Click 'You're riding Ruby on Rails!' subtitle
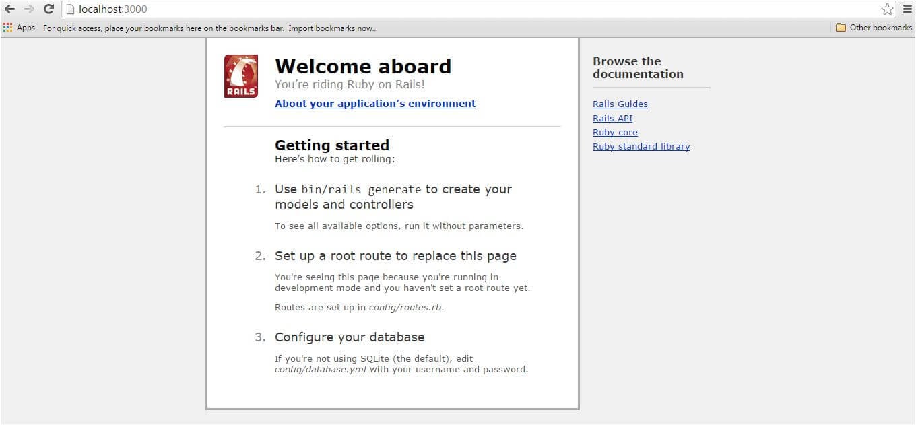 [x=350, y=85]
